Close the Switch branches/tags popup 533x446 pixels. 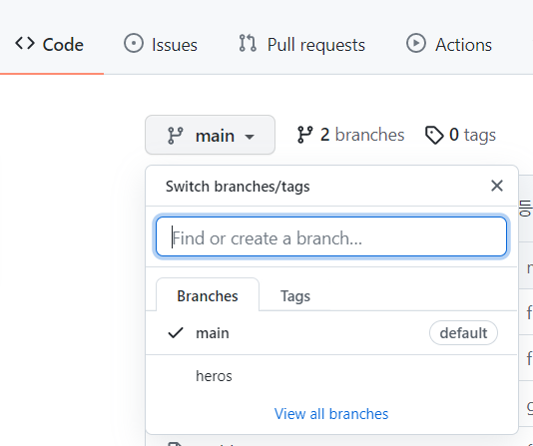(x=497, y=186)
